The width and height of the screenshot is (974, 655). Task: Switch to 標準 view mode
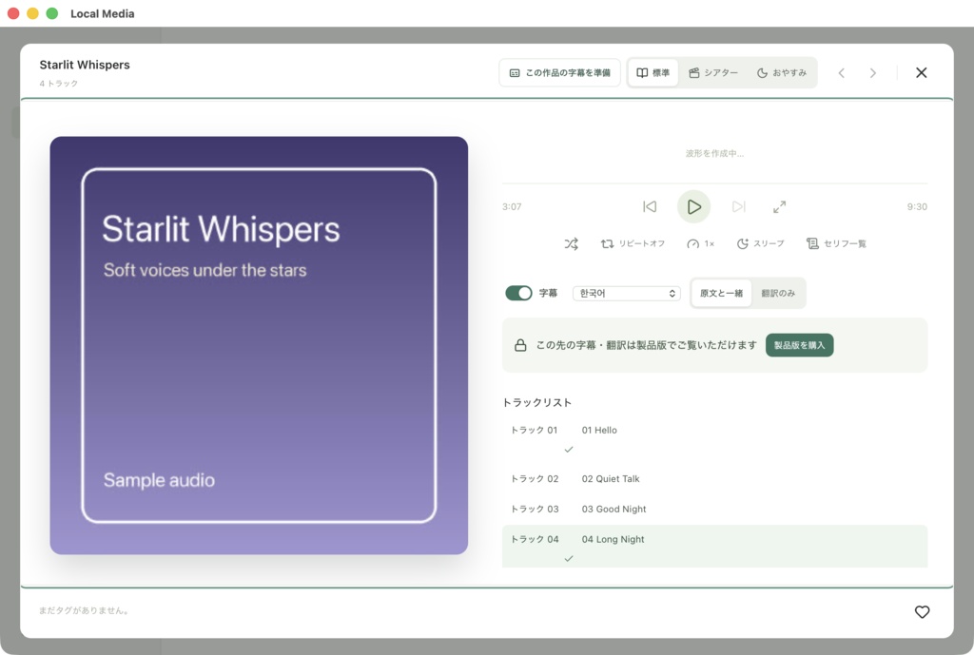pos(653,72)
